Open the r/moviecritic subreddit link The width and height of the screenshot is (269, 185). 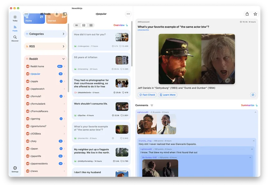click(x=143, y=30)
